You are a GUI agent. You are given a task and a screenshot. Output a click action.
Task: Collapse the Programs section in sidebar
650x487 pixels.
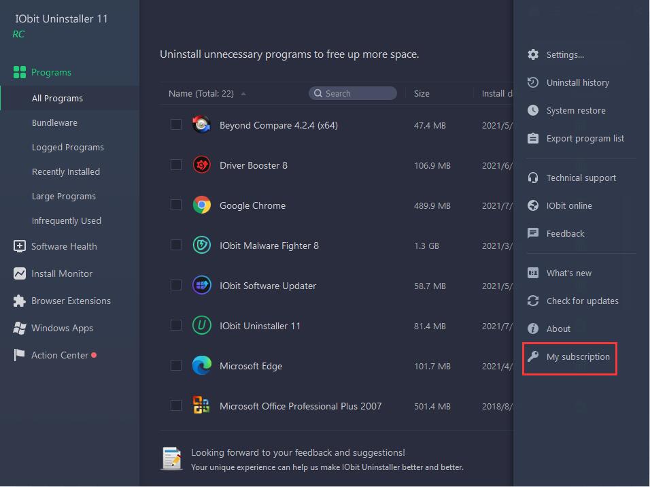tap(51, 72)
